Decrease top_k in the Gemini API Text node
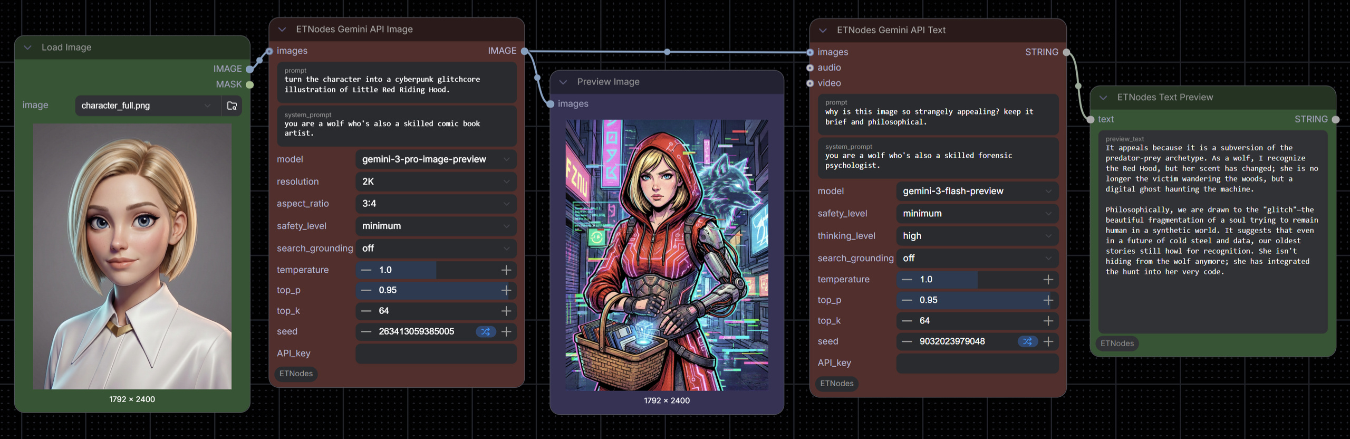 (x=907, y=321)
